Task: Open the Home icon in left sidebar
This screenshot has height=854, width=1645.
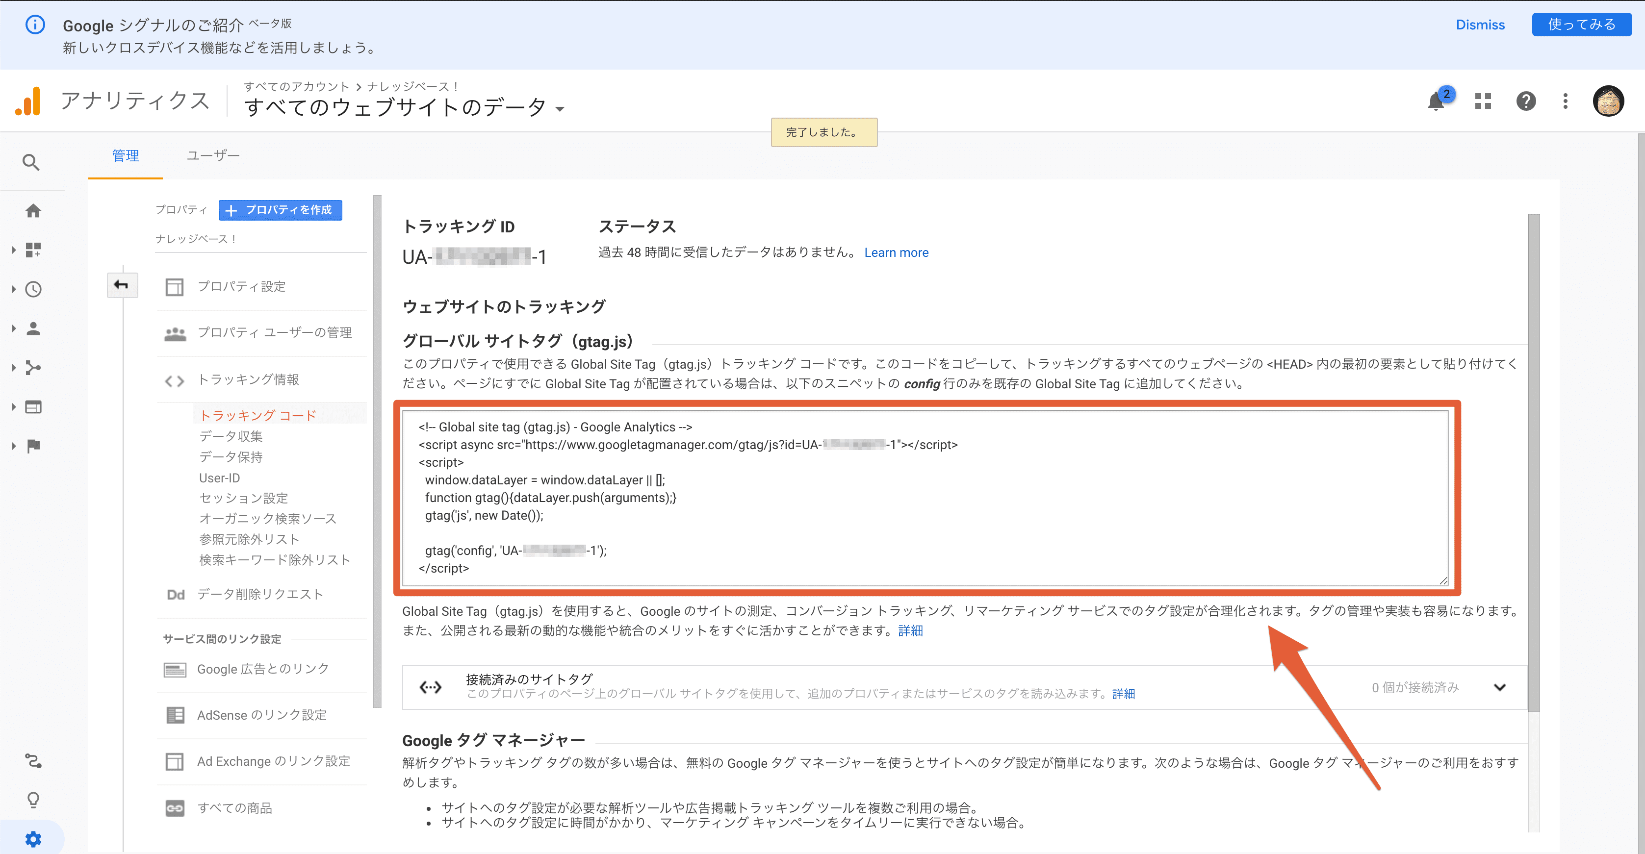Action: click(x=33, y=211)
